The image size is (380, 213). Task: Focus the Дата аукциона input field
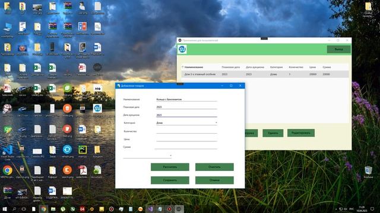coord(186,115)
